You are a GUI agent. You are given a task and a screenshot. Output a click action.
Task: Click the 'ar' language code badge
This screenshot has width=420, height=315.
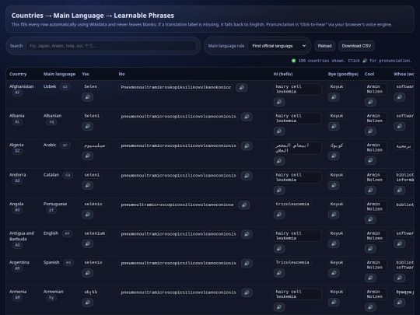(x=65, y=145)
